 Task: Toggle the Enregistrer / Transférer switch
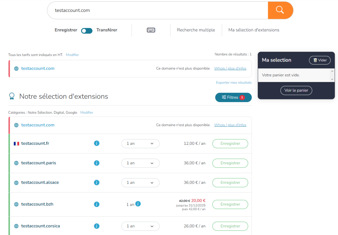pyautogui.click(x=87, y=30)
